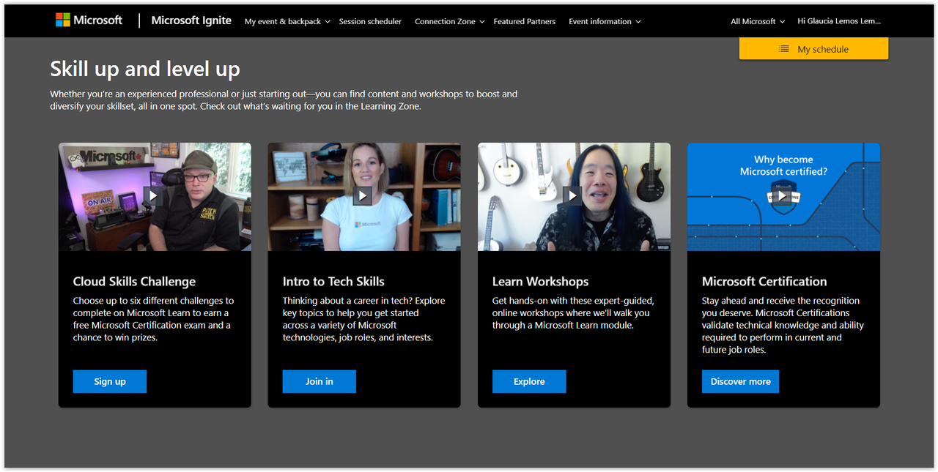Click the Cloud Skills Challenge heading
The height and width of the screenshot is (472, 938).
click(x=134, y=281)
